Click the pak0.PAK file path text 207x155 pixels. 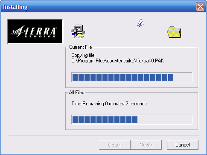tap(118, 61)
